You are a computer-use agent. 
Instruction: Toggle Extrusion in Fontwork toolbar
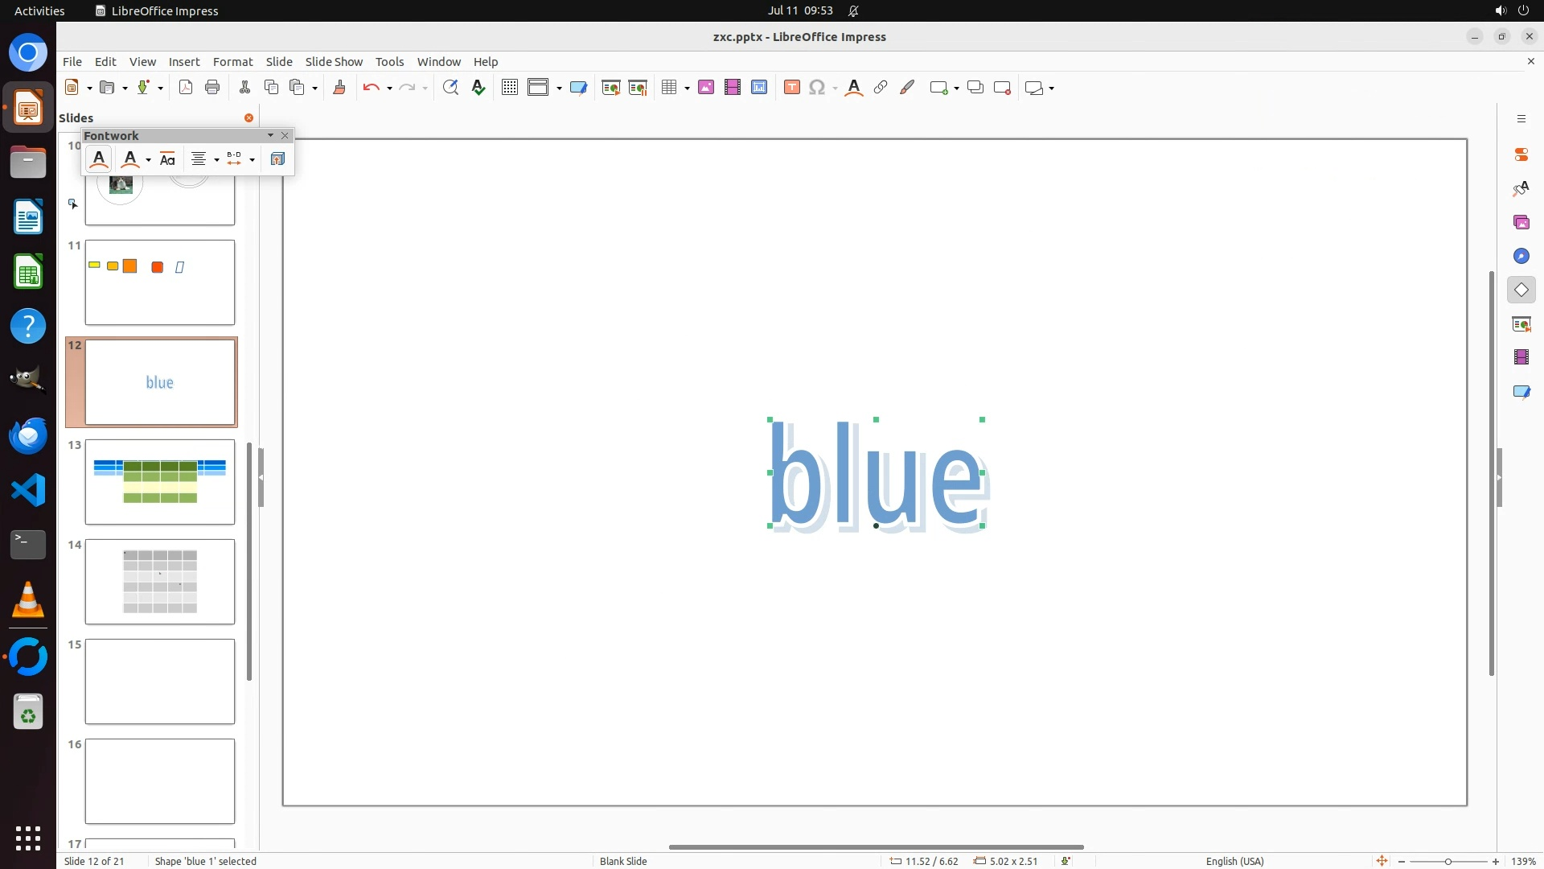coord(277,159)
